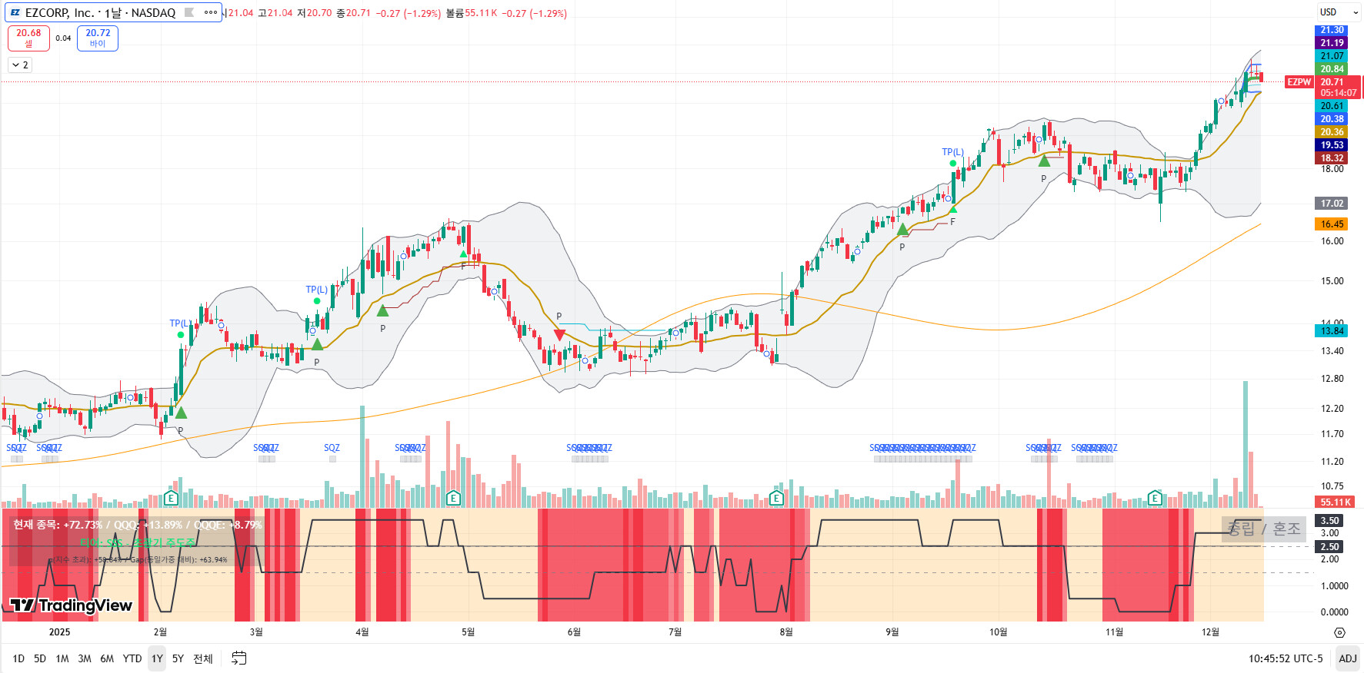Click the dark red 18.32 price label

click(1332, 158)
